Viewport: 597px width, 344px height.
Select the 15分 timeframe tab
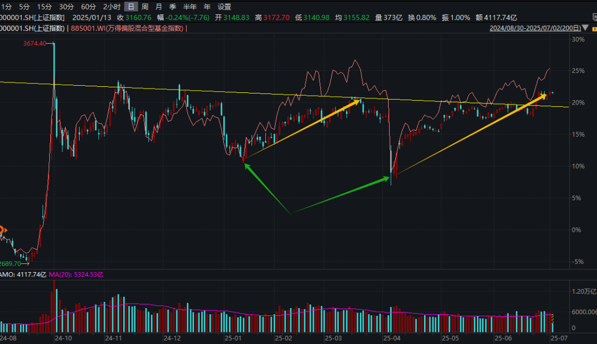[x=44, y=7]
